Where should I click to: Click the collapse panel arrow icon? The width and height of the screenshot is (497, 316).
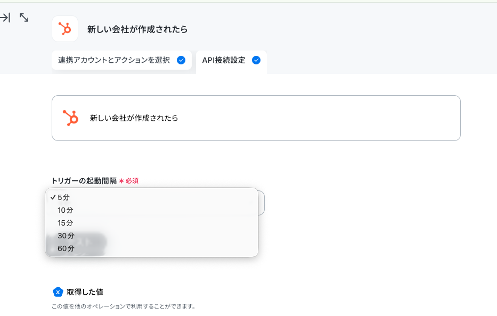pyautogui.click(x=5, y=18)
